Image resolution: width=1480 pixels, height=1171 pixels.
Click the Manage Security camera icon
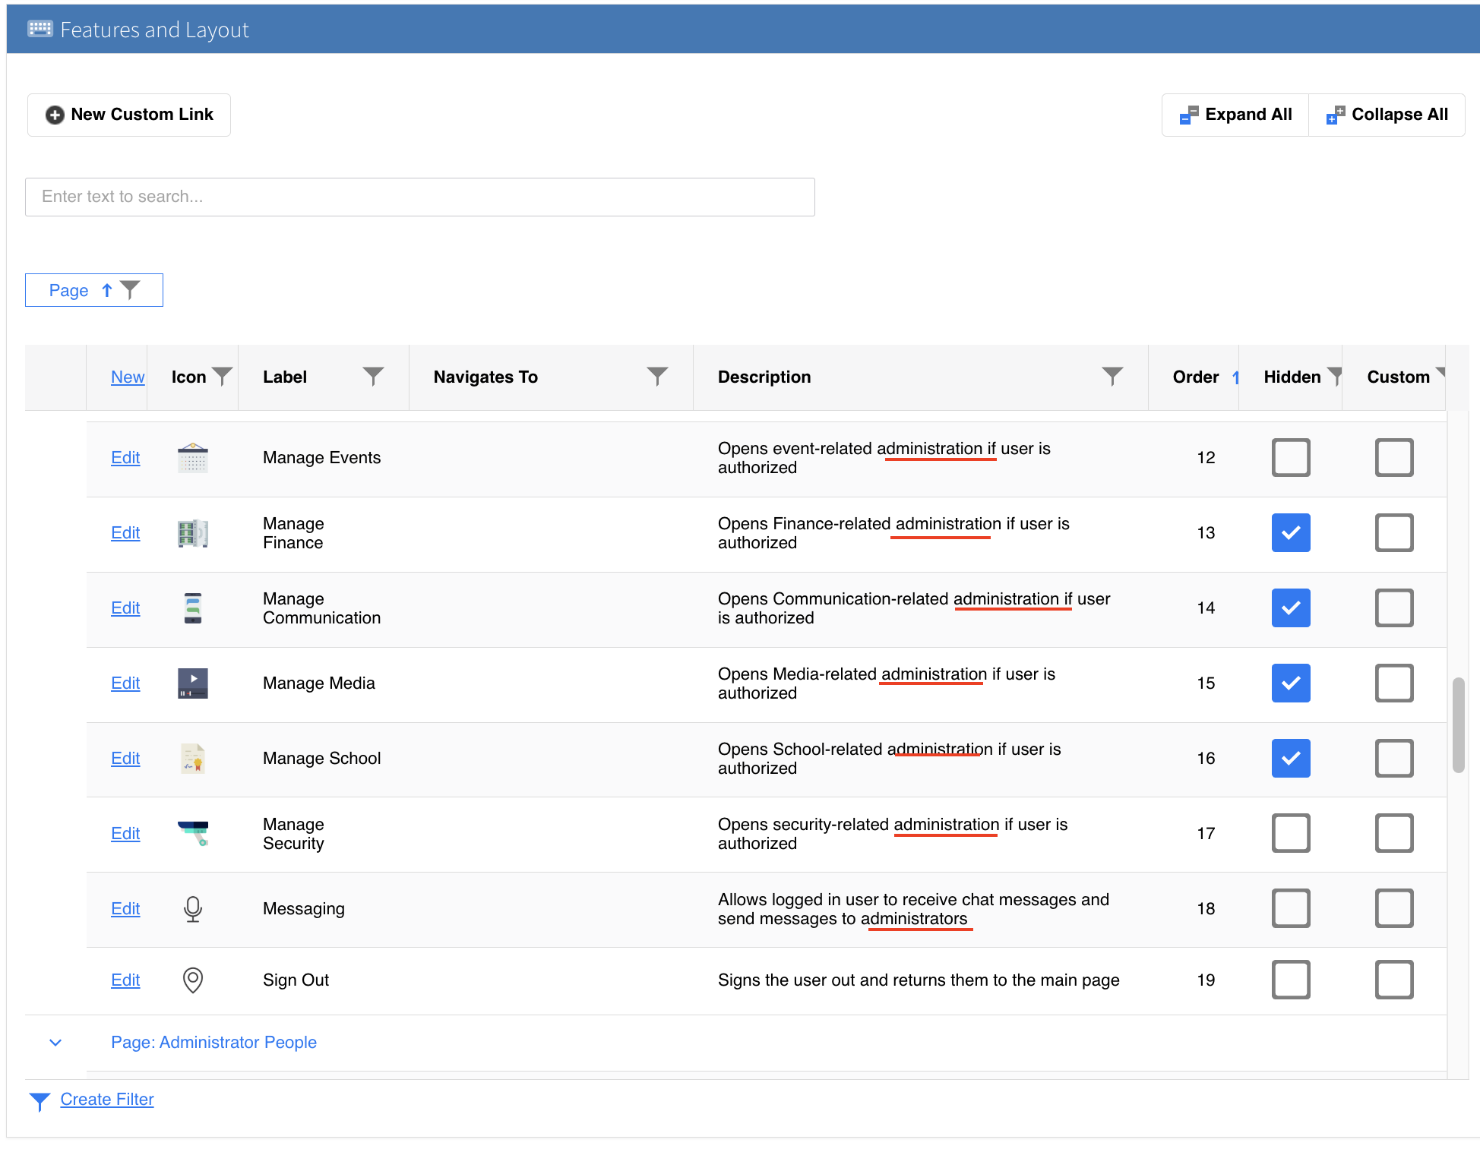[193, 834]
